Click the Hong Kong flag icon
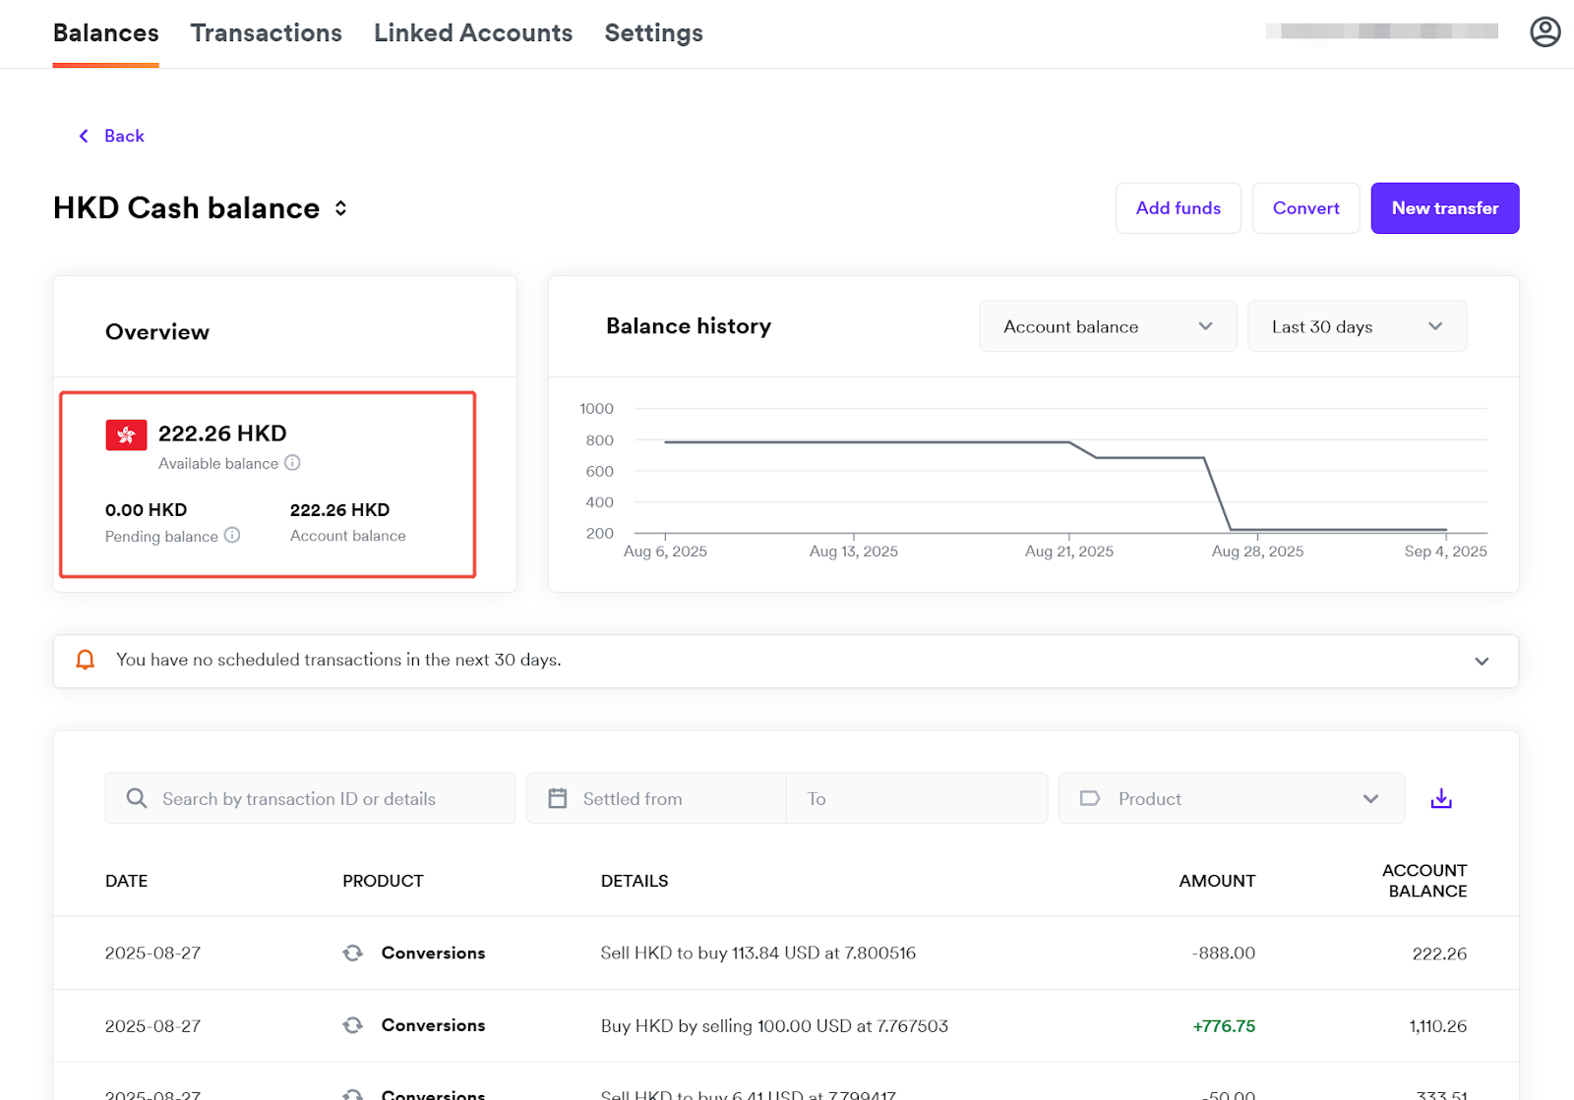The image size is (1574, 1100). (x=126, y=434)
